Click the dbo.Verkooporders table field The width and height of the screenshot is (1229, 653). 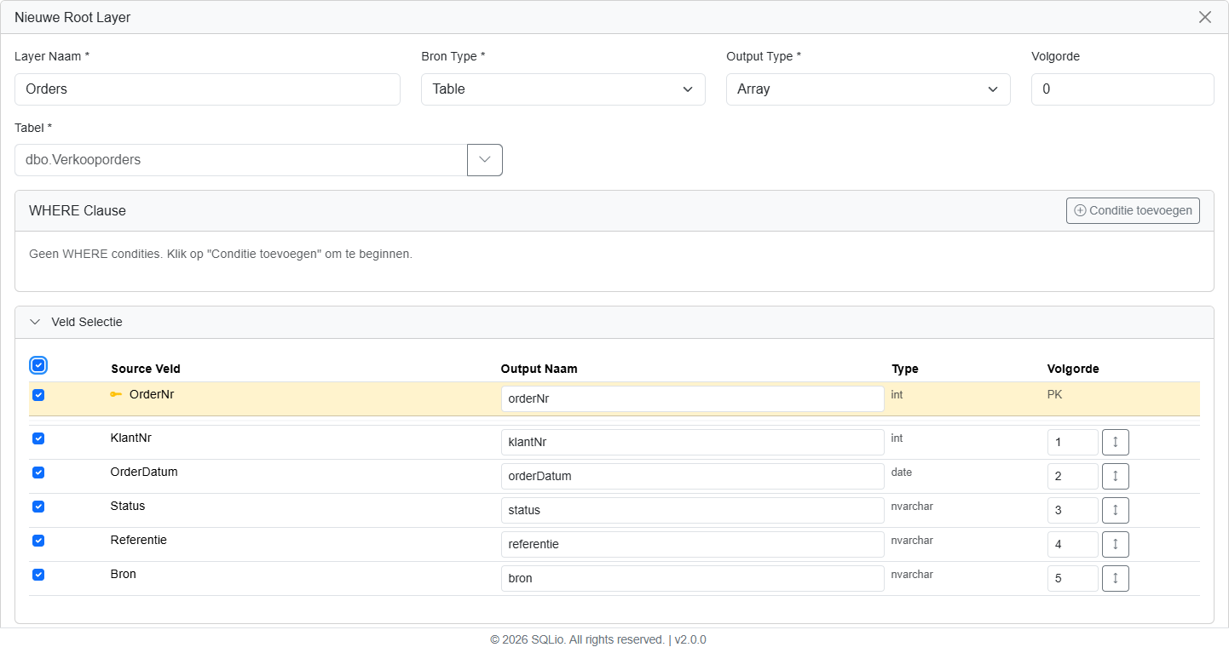coord(241,160)
